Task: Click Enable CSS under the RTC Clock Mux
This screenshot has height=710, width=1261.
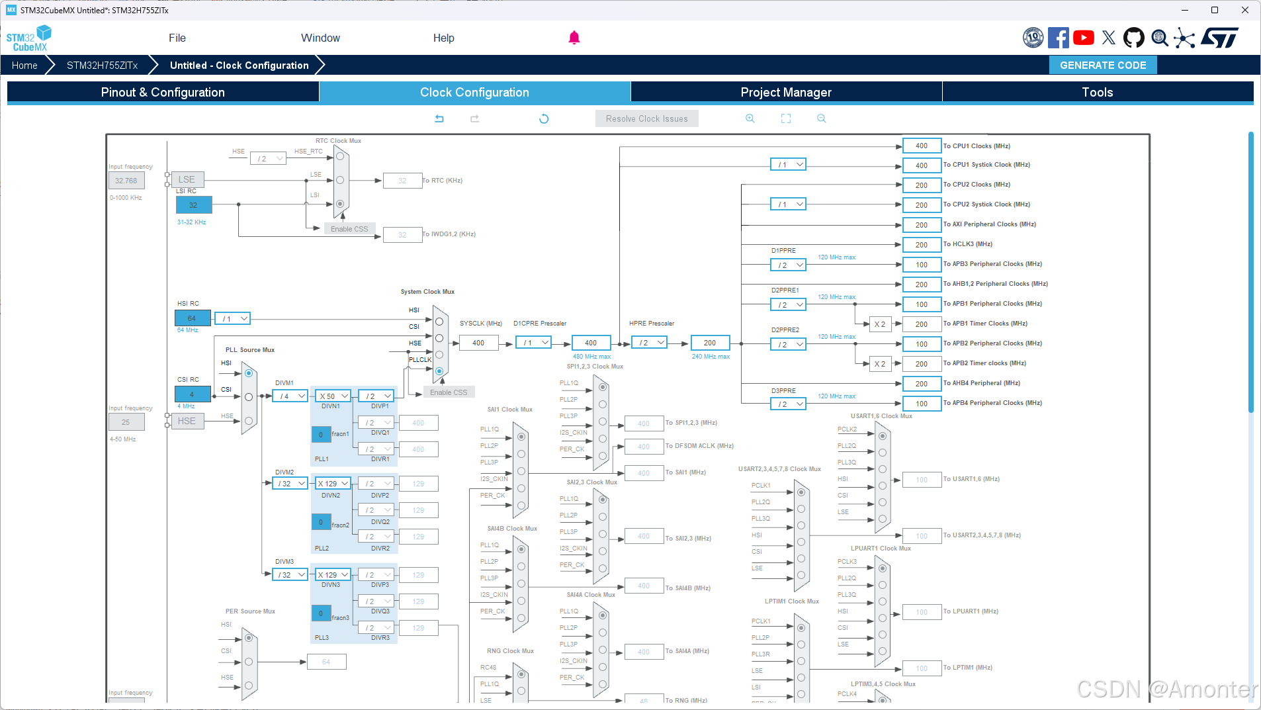Action: pos(349,229)
